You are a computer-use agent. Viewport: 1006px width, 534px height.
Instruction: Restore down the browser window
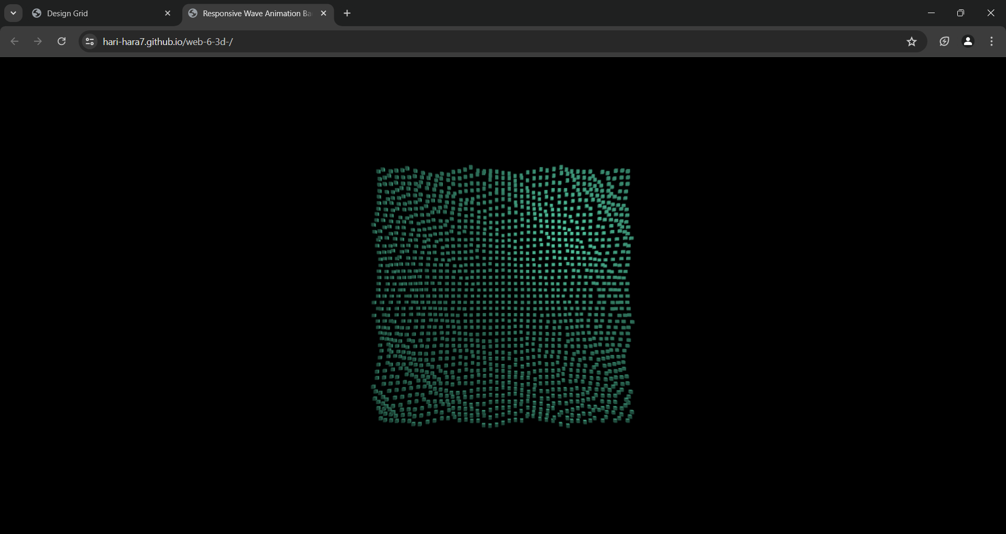[x=960, y=13]
